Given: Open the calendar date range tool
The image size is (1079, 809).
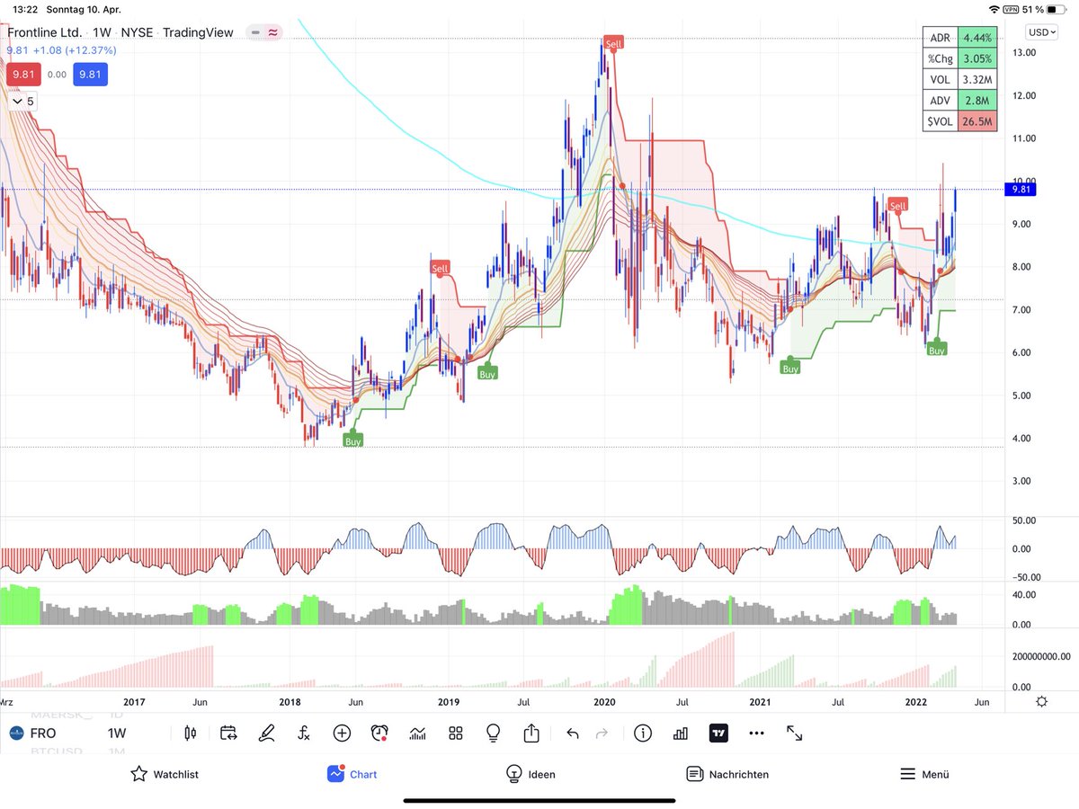Looking at the screenshot, I should coord(227,733).
